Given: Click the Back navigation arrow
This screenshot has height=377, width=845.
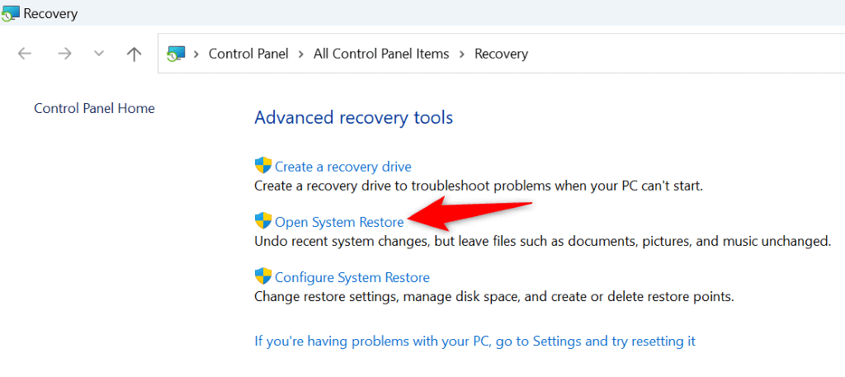Looking at the screenshot, I should [x=25, y=54].
